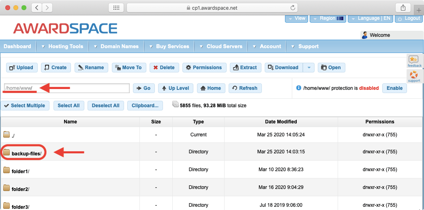This screenshot has width=424, height=210.
Task: Open the Permissions settings button
Action: [x=204, y=68]
